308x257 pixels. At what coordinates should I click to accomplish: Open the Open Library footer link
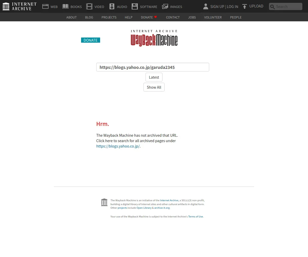tap(144, 208)
